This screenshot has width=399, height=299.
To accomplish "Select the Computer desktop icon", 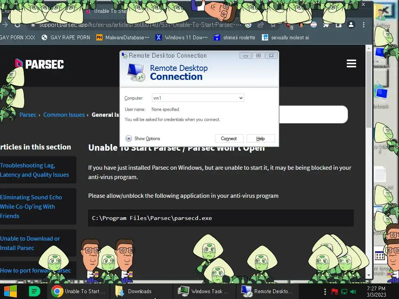I will (381, 58).
